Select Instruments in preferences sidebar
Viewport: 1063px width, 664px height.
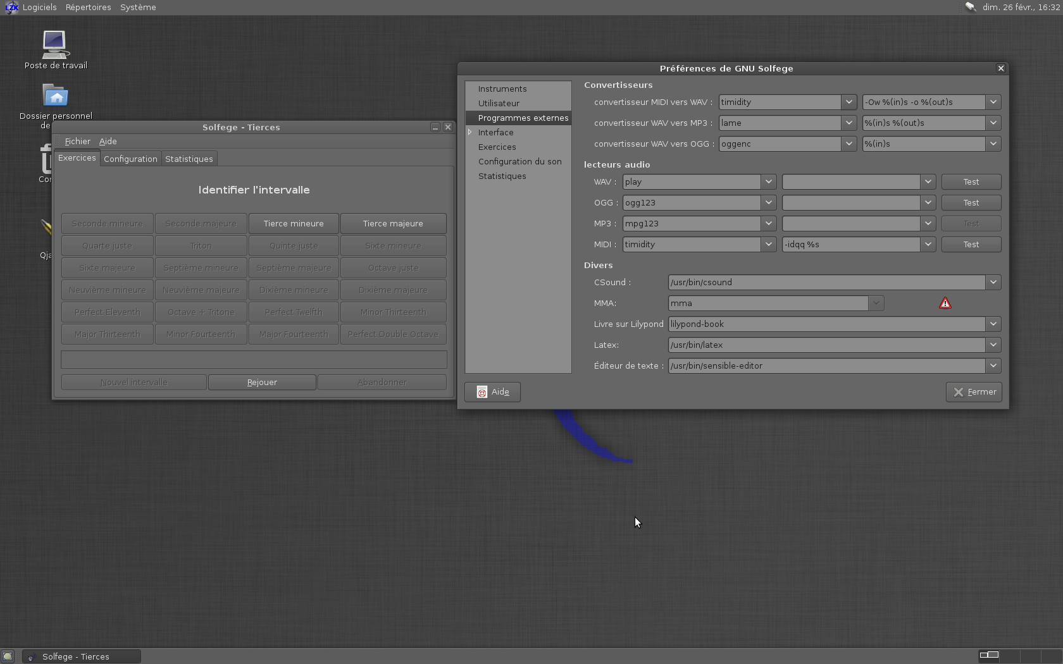point(502,89)
